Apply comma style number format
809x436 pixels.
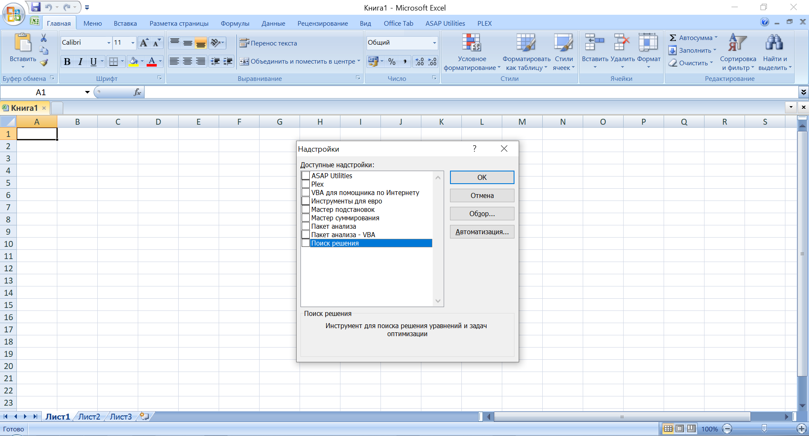(x=404, y=62)
